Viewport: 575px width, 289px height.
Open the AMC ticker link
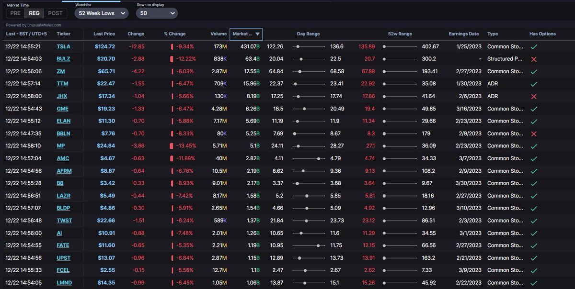[x=63, y=158]
